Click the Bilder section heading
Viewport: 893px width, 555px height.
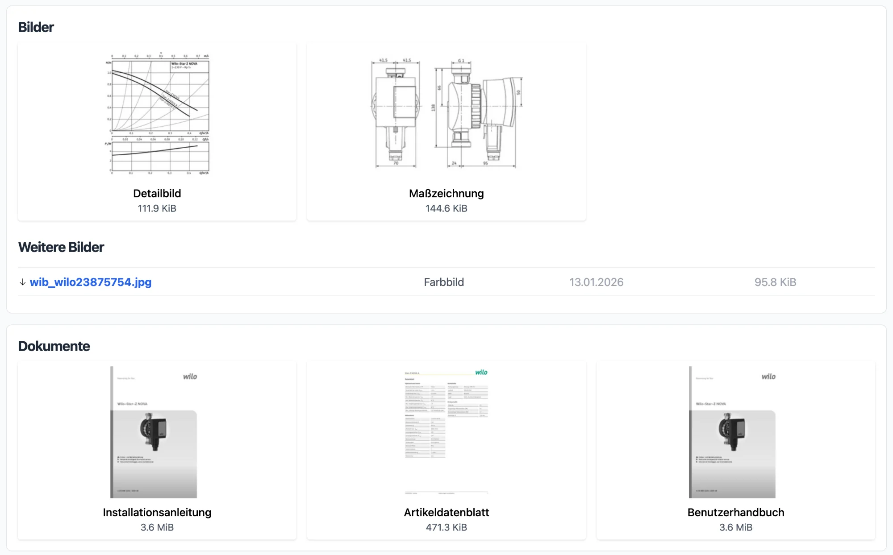(36, 27)
